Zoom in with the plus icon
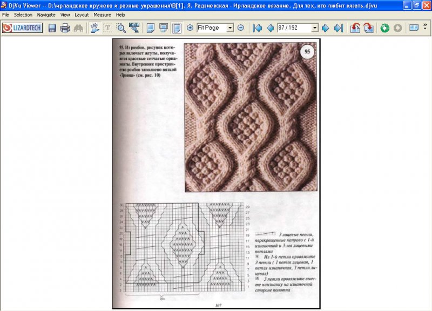The height and width of the screenshot is (311, 432). click(190, 28)
